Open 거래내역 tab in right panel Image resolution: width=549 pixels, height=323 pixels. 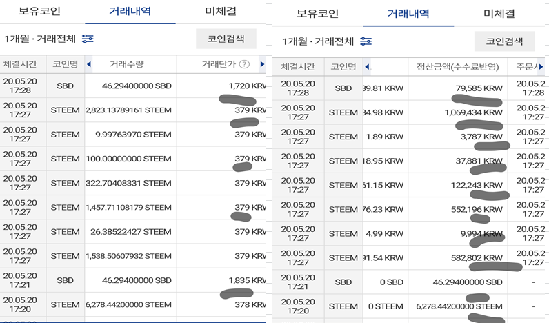pos(408,13)
